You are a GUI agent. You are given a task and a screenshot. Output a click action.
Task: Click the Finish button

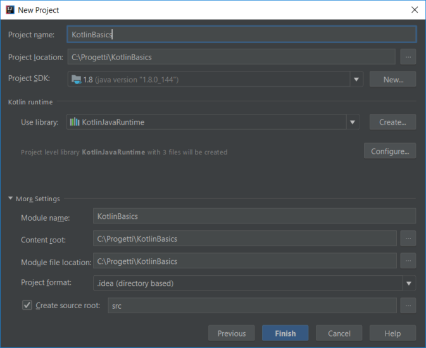pos(285,333)
